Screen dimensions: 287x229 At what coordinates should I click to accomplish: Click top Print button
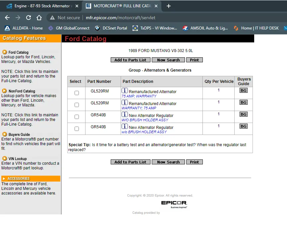click(195, 60)
